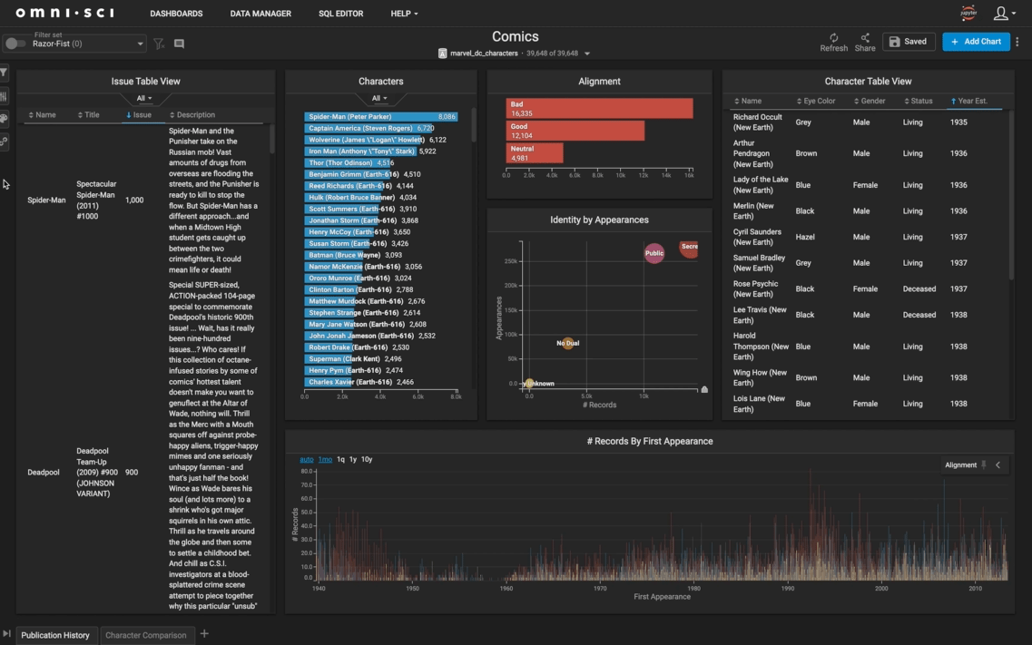The height and width of the screenshot is (645, 1032).
Task: Sort Character table by Status
Action: (919, 102)
